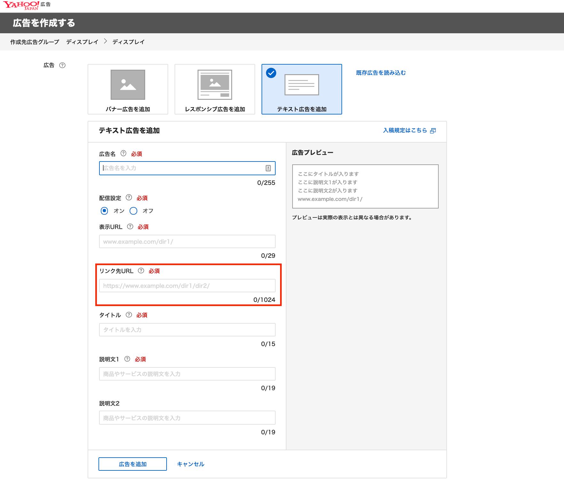
Task: Open help icon beside タイトル
Action: pyautogui.click(x=129, y=315)
